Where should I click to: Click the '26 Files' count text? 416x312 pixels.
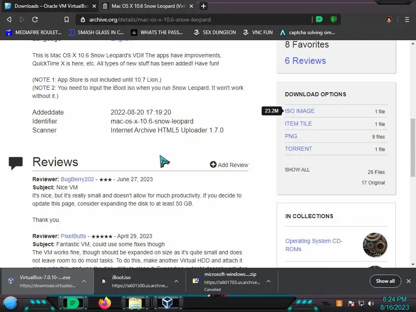click(x=376, y=172)
